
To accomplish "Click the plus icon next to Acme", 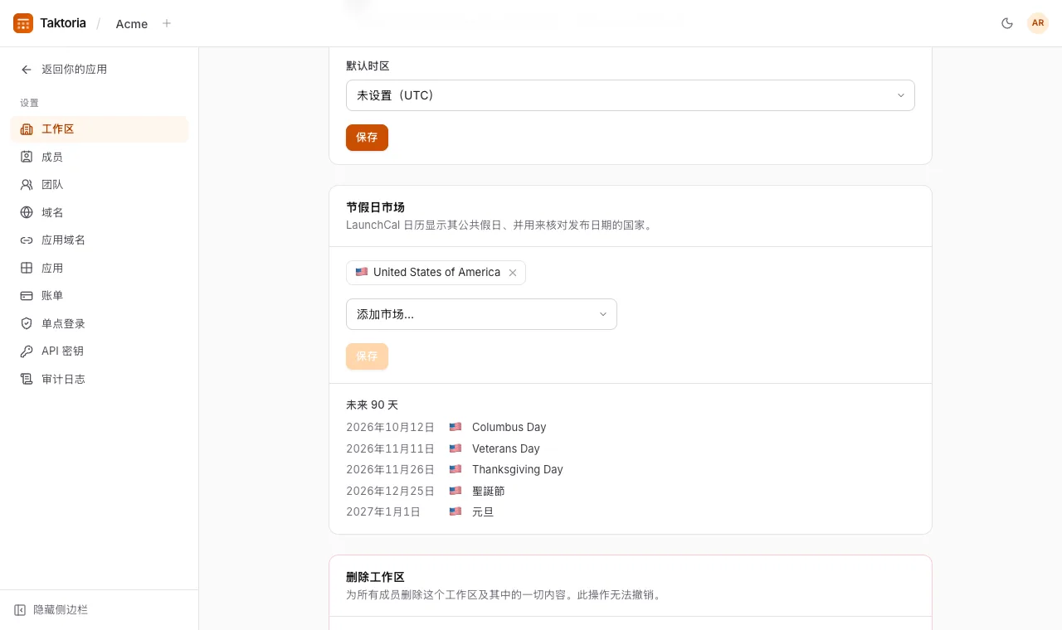I will pos(167,23).
